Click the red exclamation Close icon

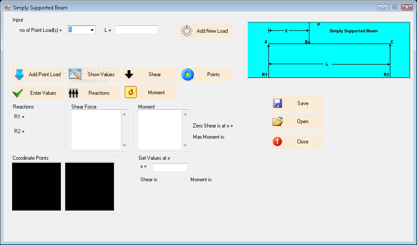tap(278, 142)
